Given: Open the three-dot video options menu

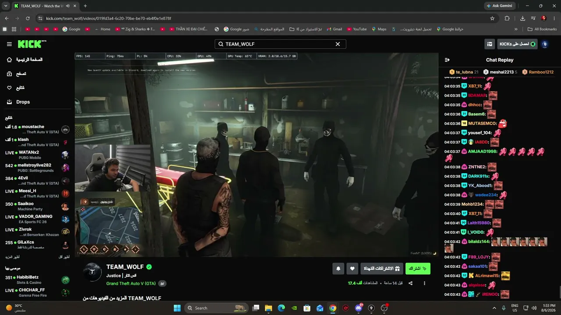Looking at the screenshot, I should point(424,283).
